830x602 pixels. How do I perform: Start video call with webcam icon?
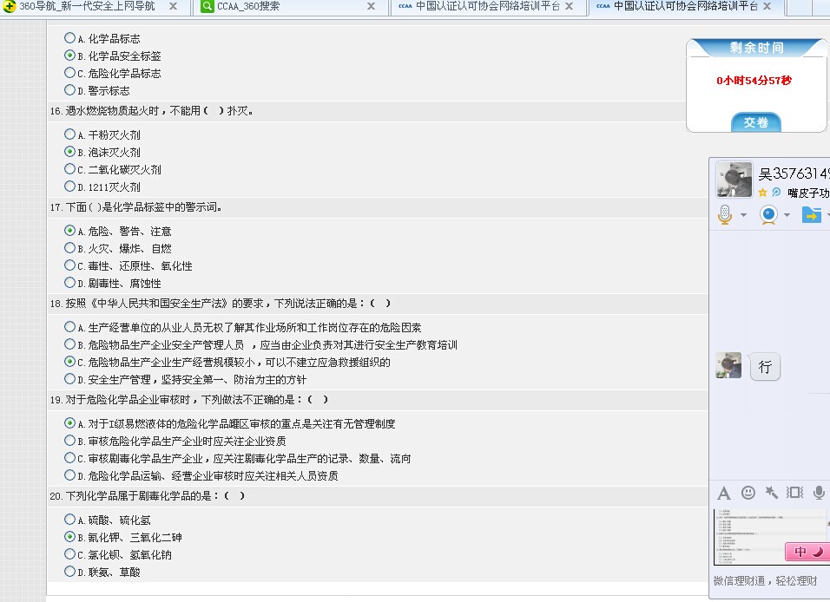[x=768, y=215]
